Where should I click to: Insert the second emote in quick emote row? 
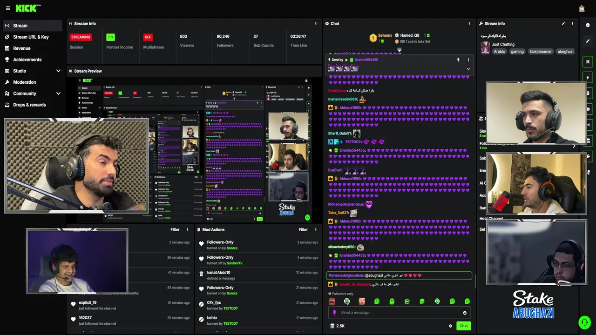[347, 301]
